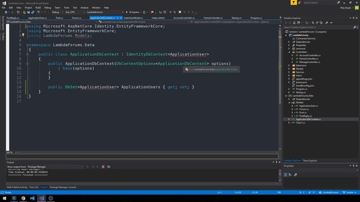Click Properties panel property pages wrench icon

coord(295,175)
